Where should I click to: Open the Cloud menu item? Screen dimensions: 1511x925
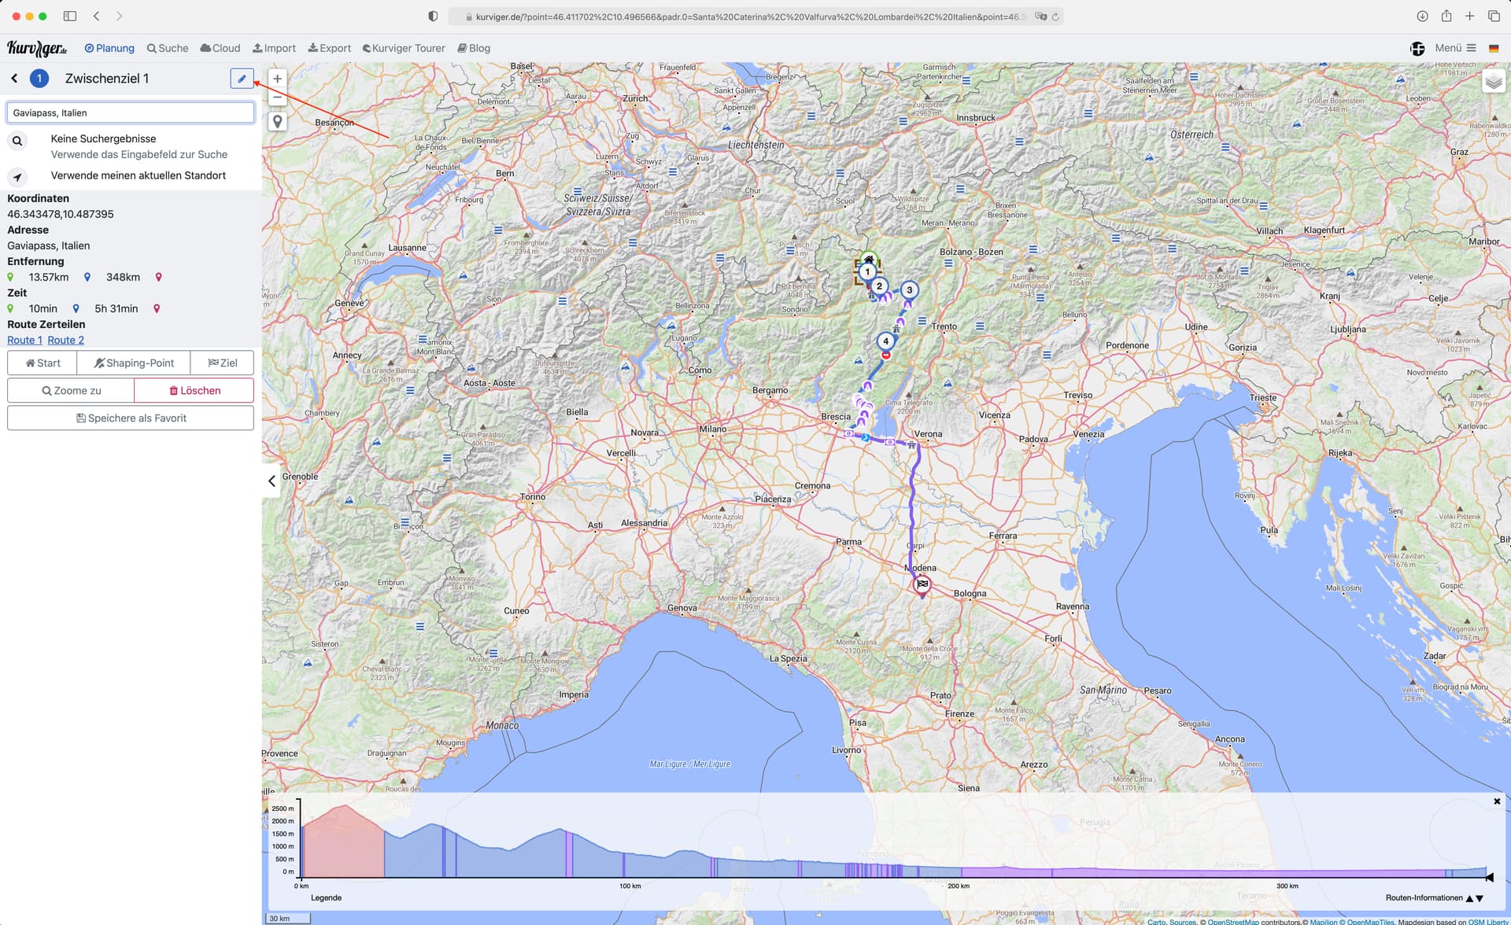220,48
